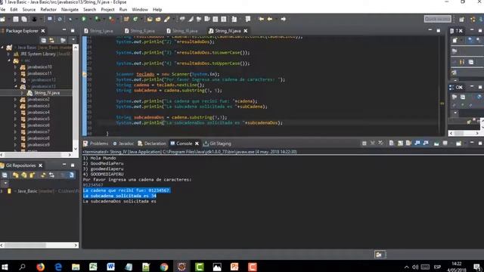Viewport: 484px width, 272px height.
Task: Open Google Chrome from the taskbar
Action: 164,267
